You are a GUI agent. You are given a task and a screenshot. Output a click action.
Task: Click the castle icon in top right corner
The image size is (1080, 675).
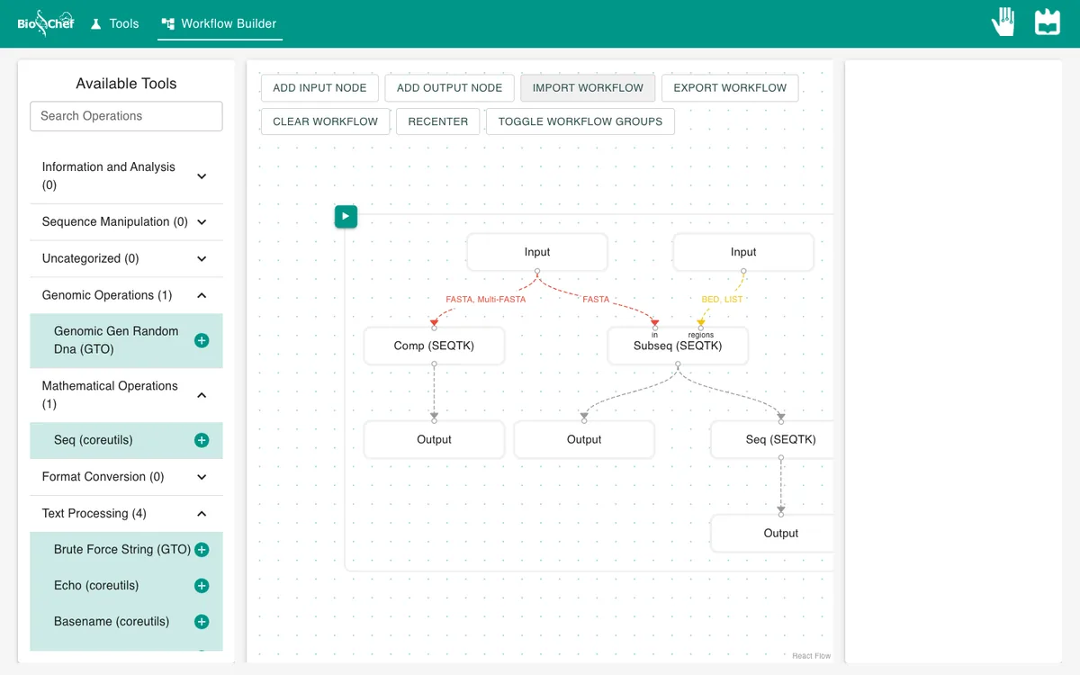(1048, 22)
